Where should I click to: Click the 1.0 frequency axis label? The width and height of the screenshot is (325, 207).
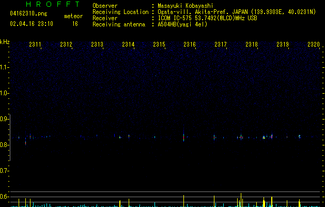pos(4,93)
